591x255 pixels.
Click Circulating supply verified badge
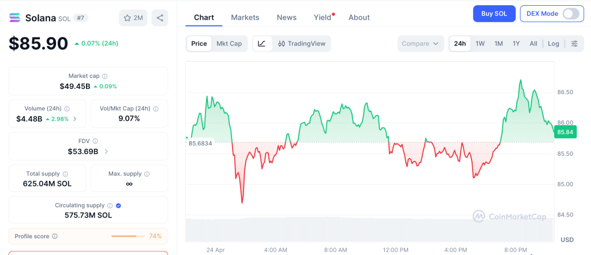click(x=118, y=205)
